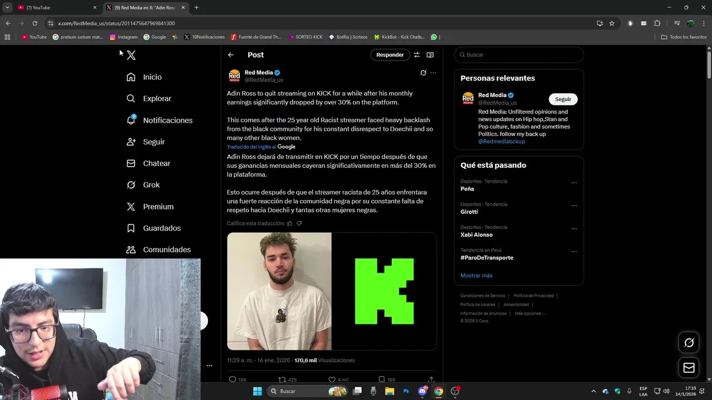Open Explorar in the X sidebar
Image resolution: width=712 pixels, height=400 pixels.
coord(149,98)
